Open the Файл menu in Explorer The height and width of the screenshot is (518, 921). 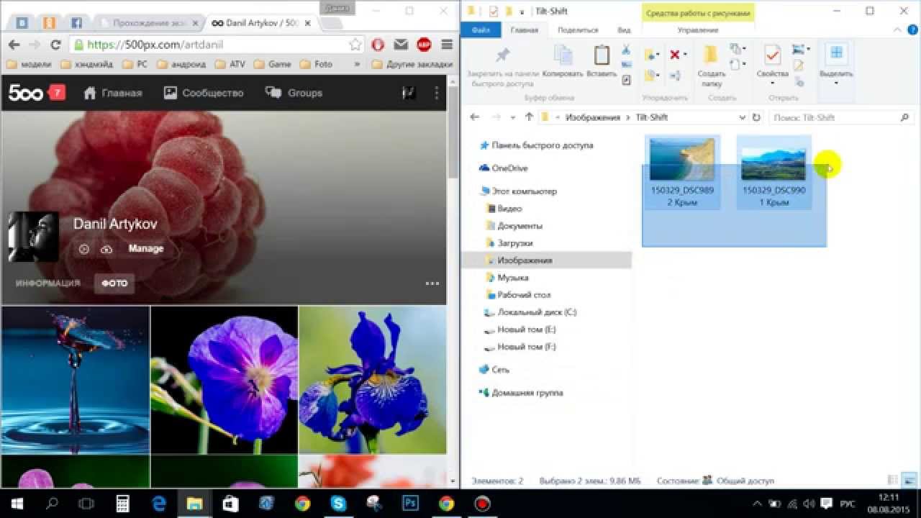coord(481,30)
